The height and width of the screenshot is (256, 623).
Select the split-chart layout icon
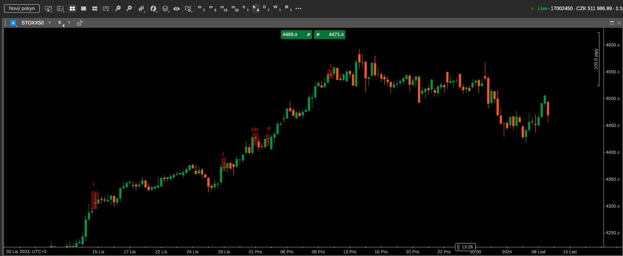tap(95, 9)
